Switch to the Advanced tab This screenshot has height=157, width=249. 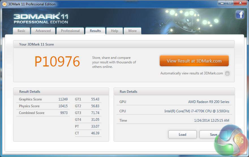tap(43, 31)
